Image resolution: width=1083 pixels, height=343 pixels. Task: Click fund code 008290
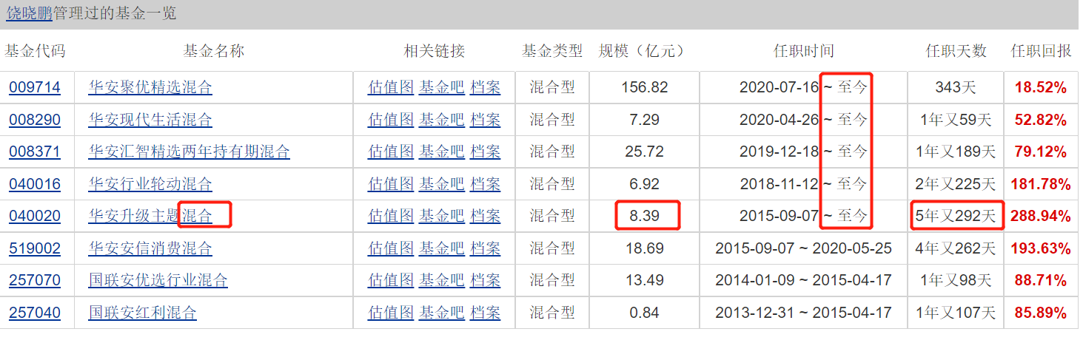(35, 120)
